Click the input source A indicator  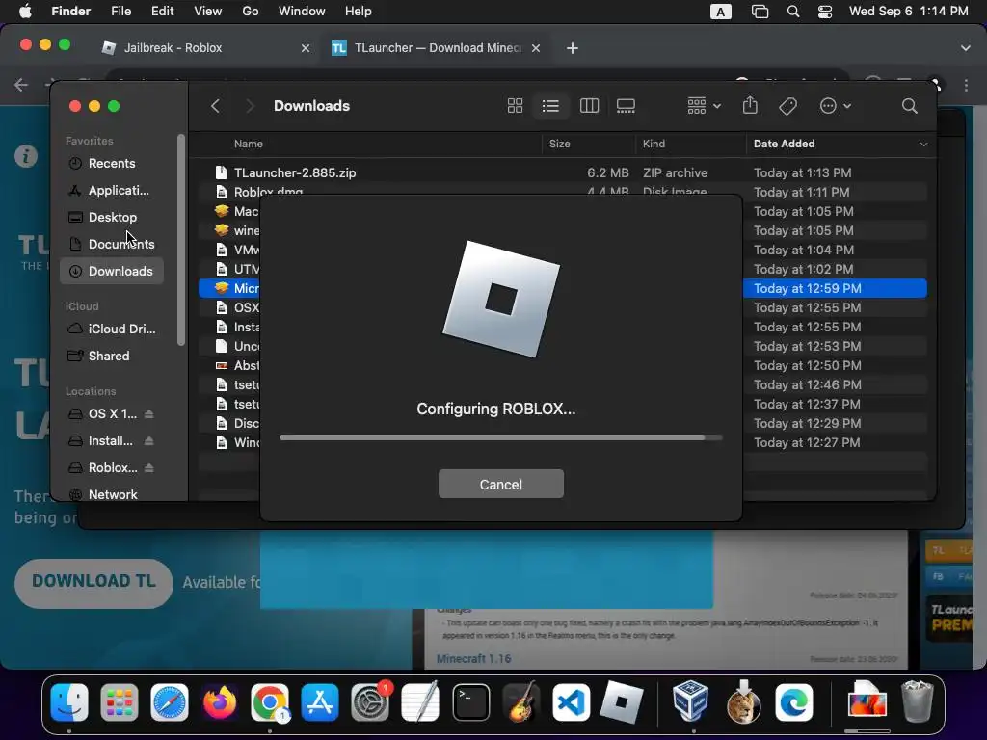pos(721,12)
